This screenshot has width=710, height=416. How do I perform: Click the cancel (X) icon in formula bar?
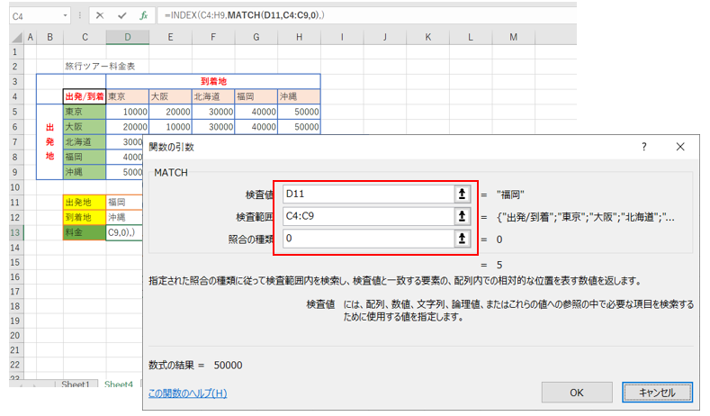pos(100,16)
